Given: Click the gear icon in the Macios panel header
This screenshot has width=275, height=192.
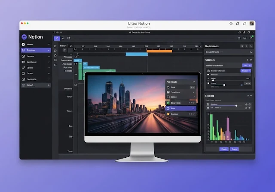Looking at the screenshot, I should pyautogui.click(x=251, y=60).
